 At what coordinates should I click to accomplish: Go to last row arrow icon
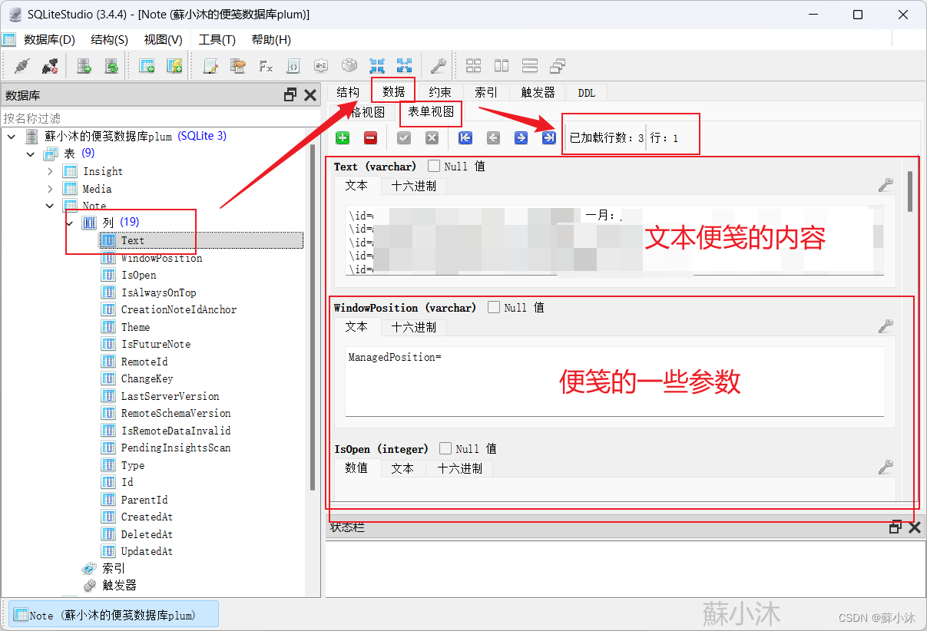(548, 138)
